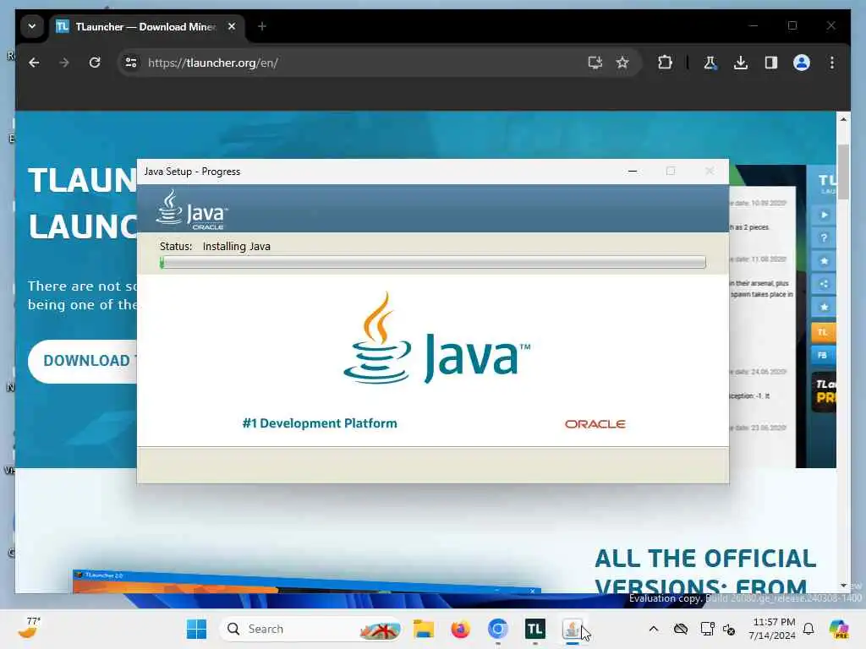The image size is (866, 649).
Task: Click the orange TL icon in TLauncher sidebar
Action: pos(823,332)
